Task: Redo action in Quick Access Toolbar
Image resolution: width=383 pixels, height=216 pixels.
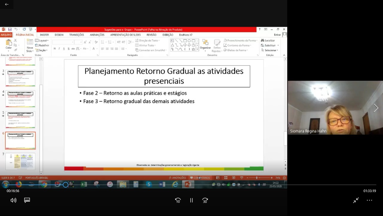Action: pyautogui.click(x=24, y=29)
